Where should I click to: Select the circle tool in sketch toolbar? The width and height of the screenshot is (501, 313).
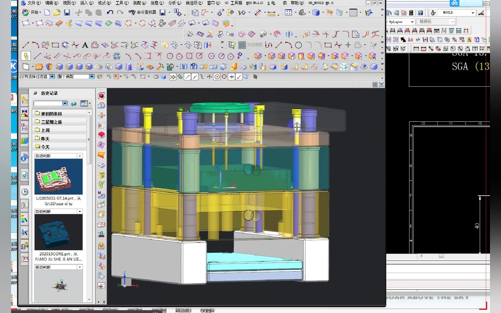298,45
